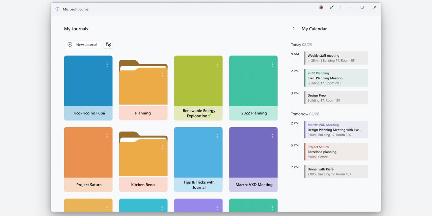432x216 pixels.
Task: Select the Barcelona planning calendar event
Action: pos(336,152)
